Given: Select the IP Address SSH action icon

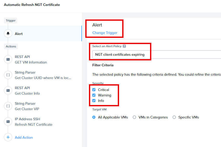Looking at the screenshot, I should pyautogui.click(x=8, y=122).
